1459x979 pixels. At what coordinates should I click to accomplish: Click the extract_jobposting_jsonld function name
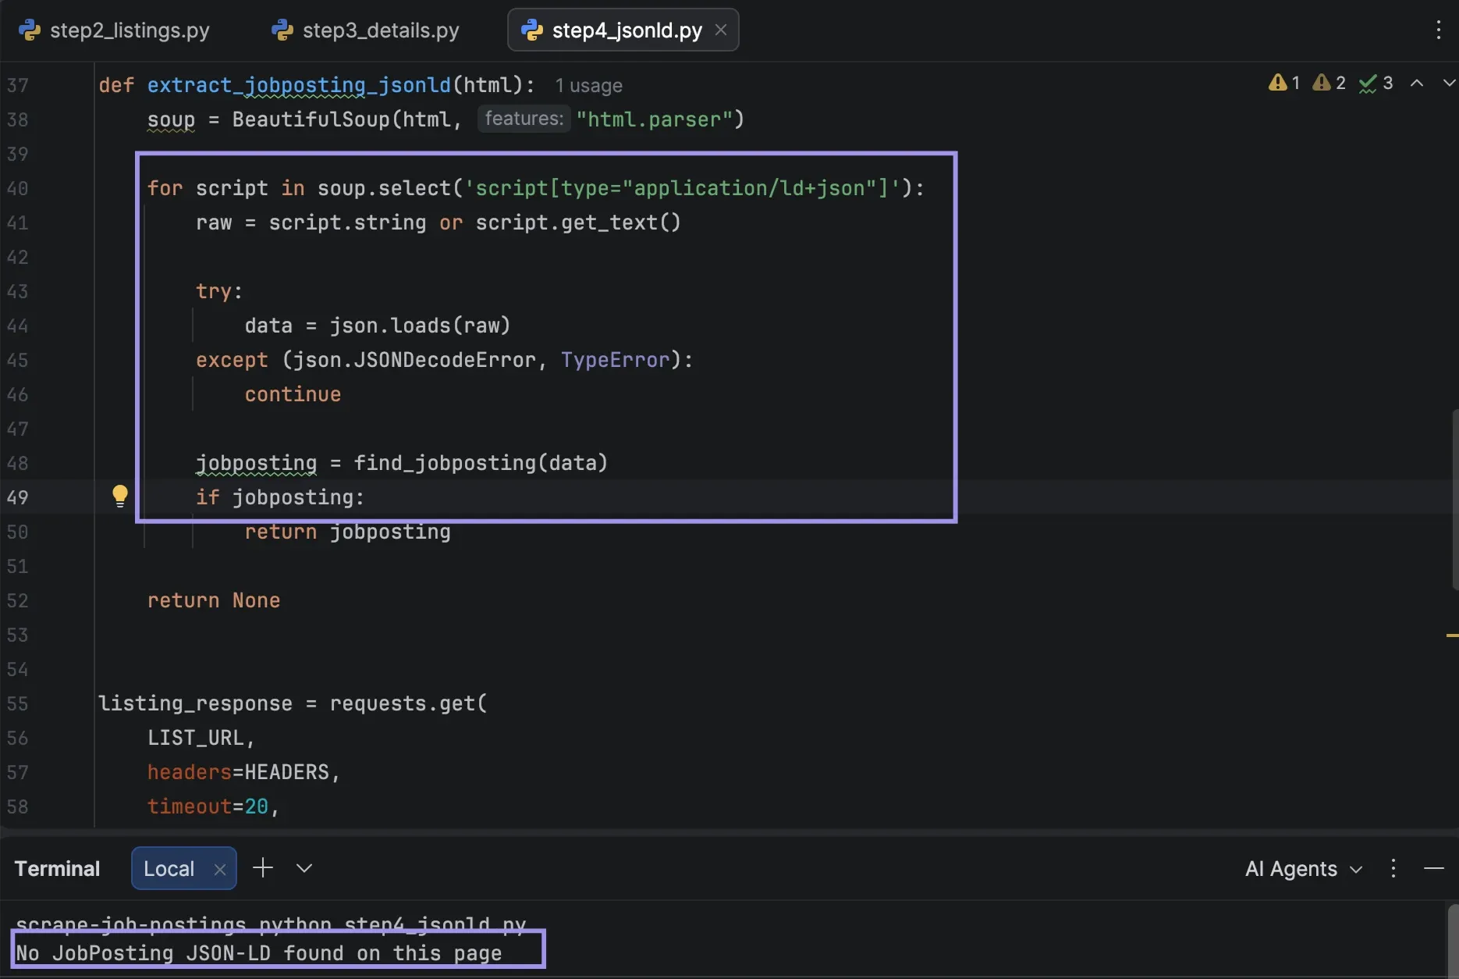(299, 85)
